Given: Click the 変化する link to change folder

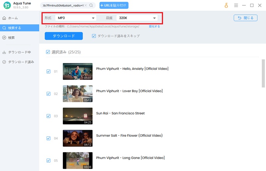Looking at the screenshot, I should 154,27.
